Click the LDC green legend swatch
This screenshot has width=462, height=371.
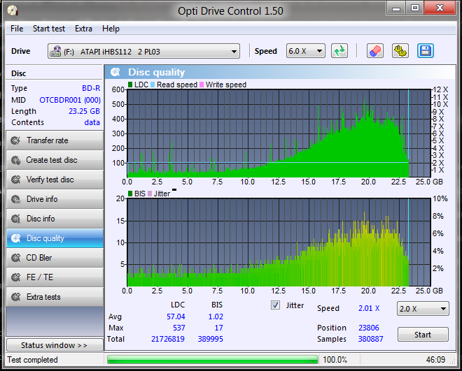point(130,85)
